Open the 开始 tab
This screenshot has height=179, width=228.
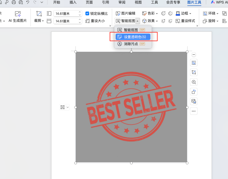click(x=57, y=2)
